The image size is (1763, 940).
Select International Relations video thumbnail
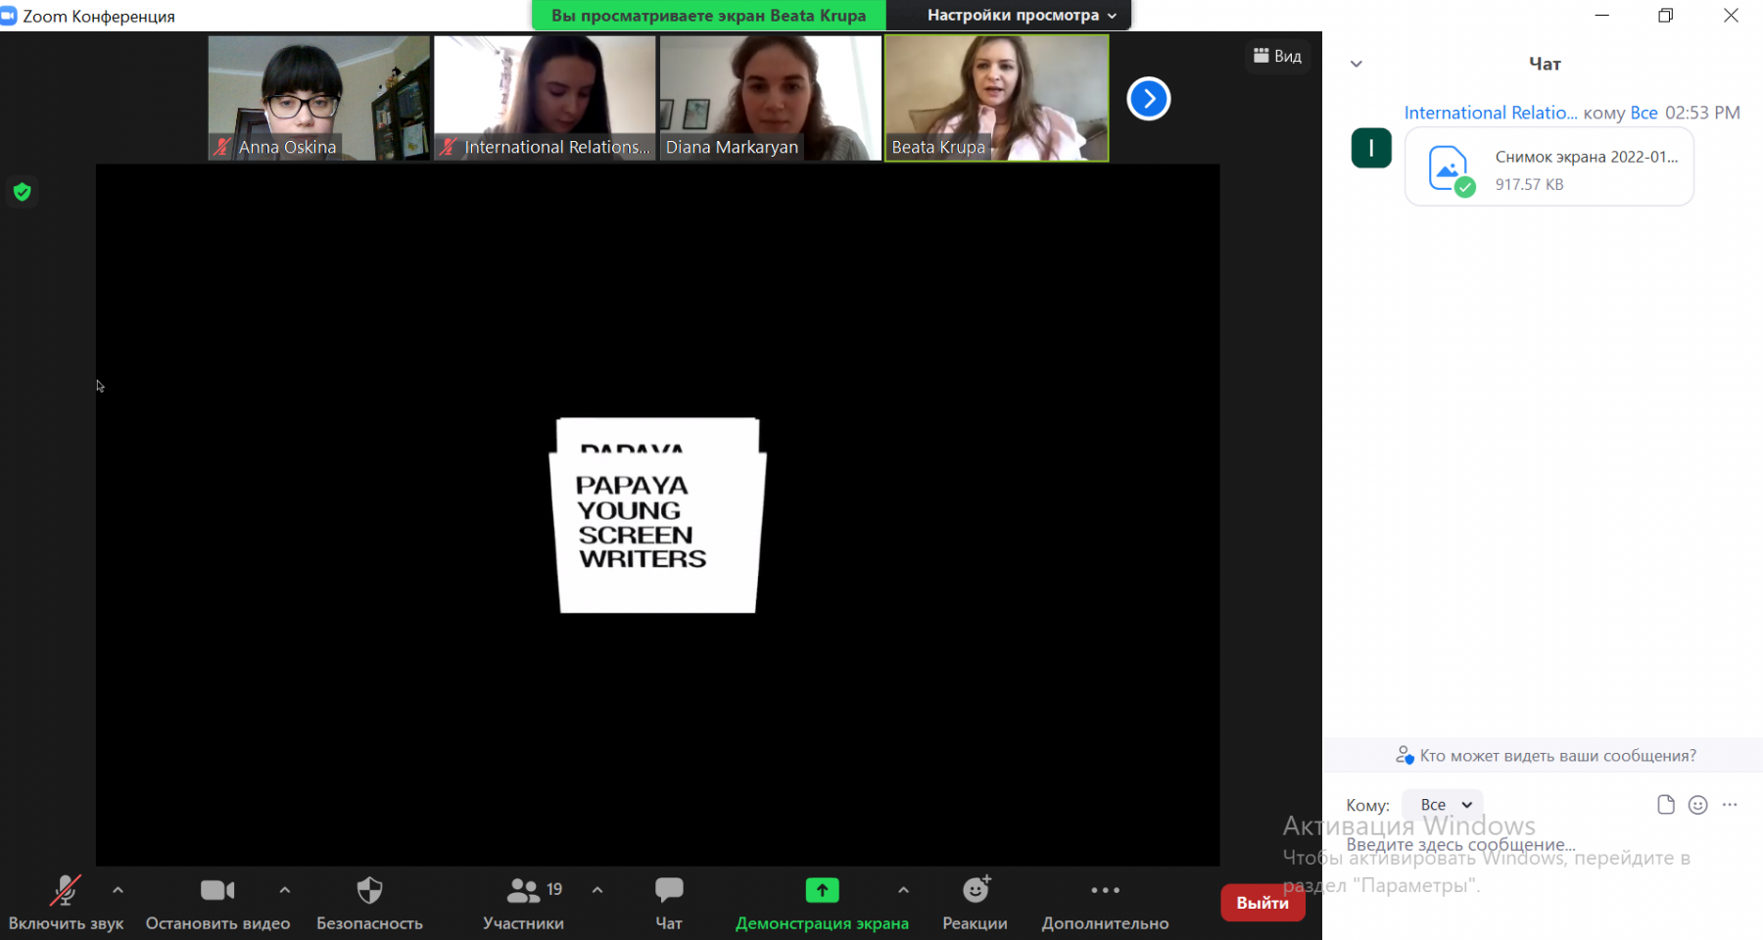tap(545, 98)
